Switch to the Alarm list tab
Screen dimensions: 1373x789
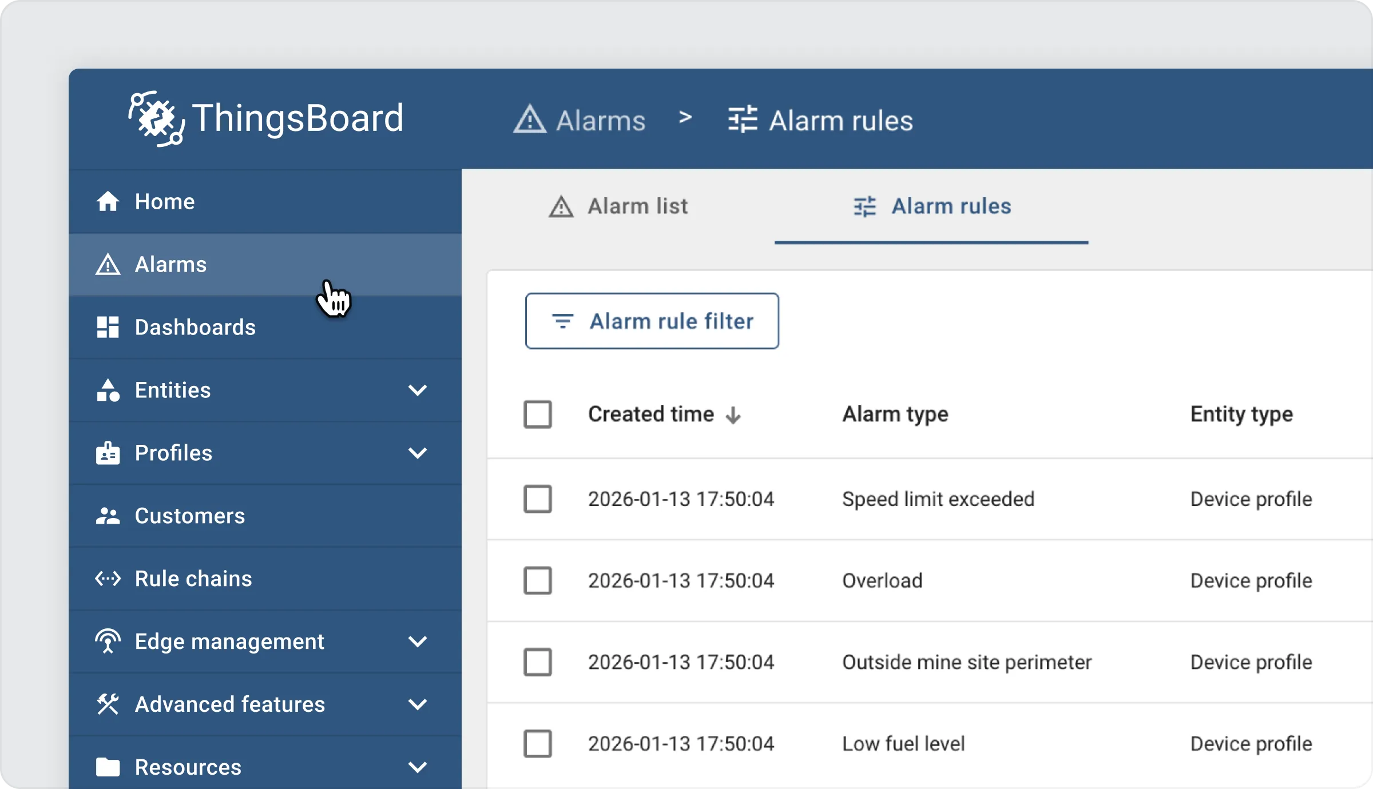pyautogui.click(x=619, y=206)
